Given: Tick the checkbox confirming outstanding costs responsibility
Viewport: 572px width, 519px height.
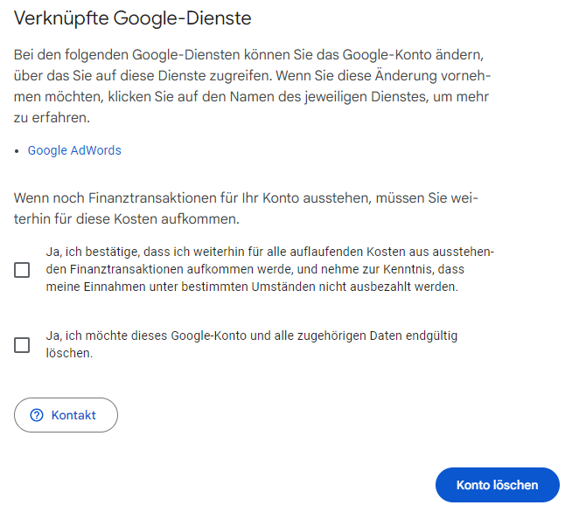Looking at the screenshot, I should pos(22,270).
